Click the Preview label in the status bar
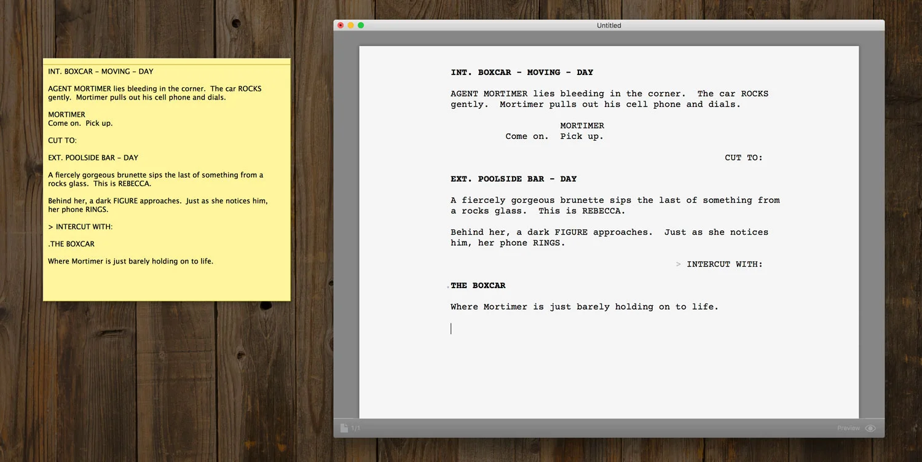Image resolution: width=922 pixels, height=462 pixels. click(848, 428)
